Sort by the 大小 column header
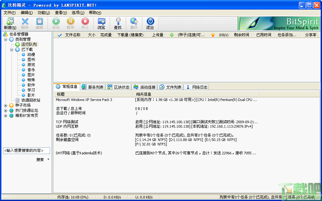Viewport: 322px width, 201px height. click(92, 35)
